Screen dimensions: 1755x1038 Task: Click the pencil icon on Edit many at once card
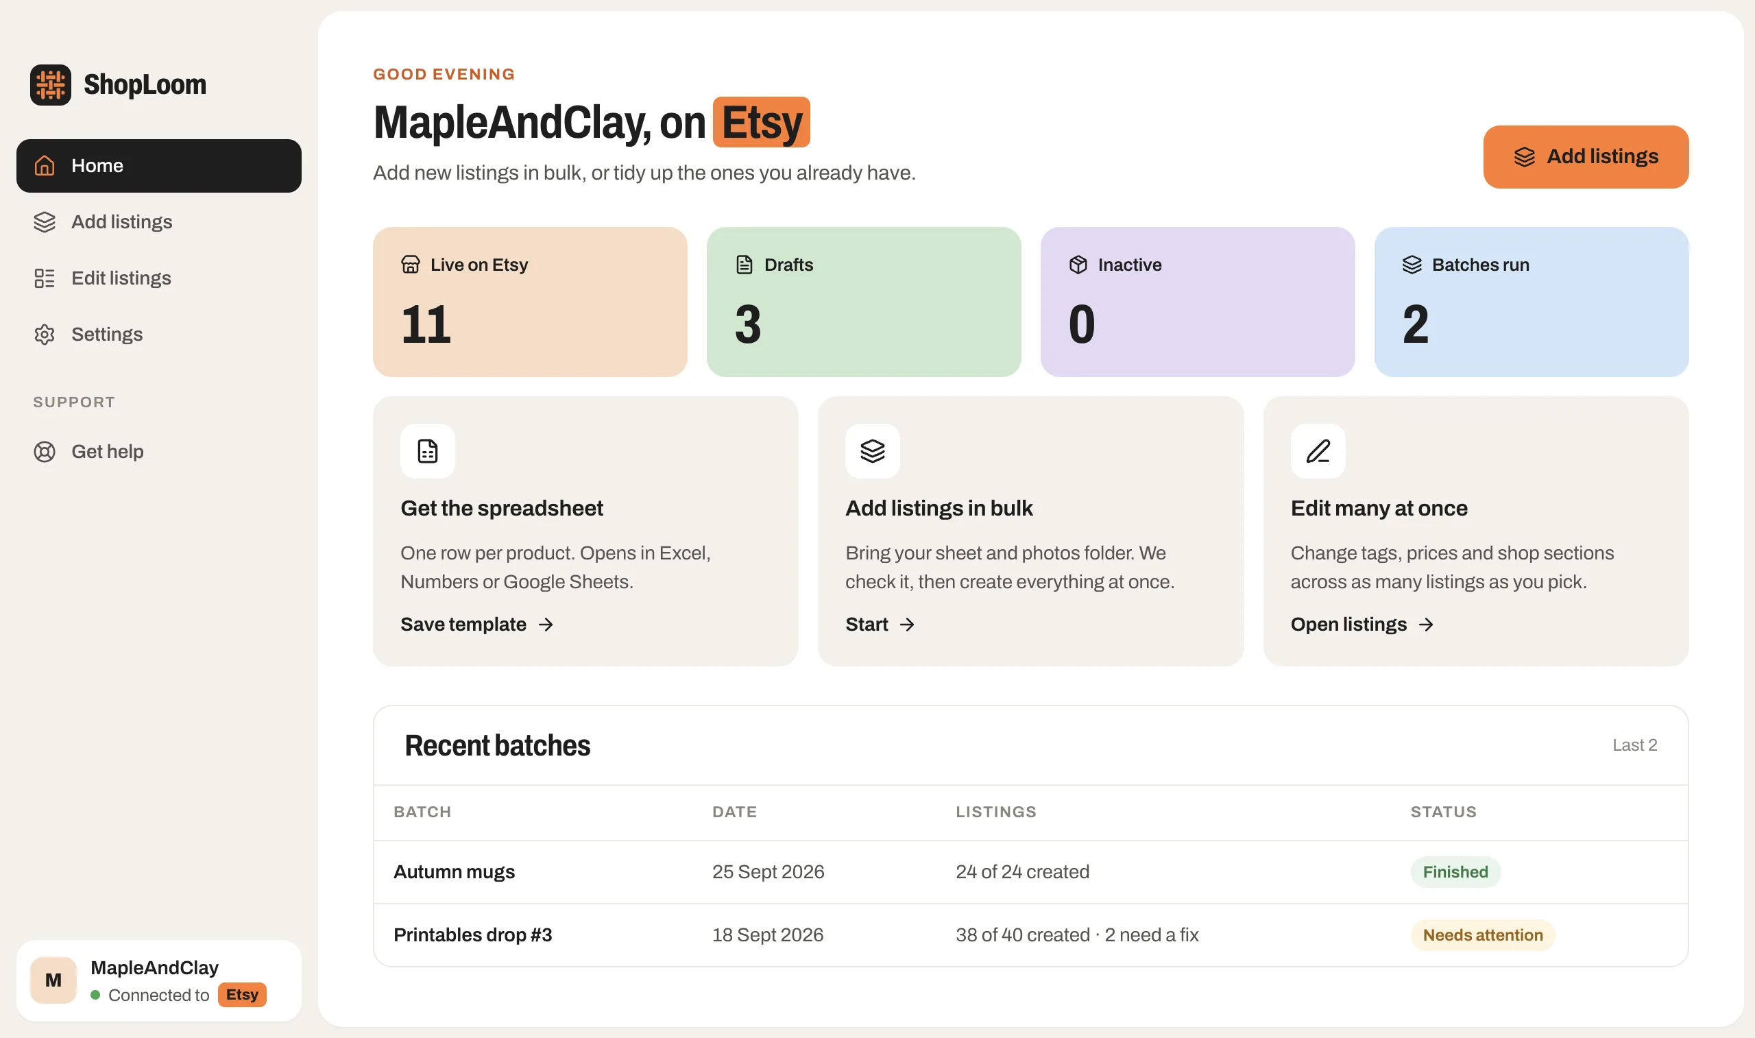coord(1318,451)
